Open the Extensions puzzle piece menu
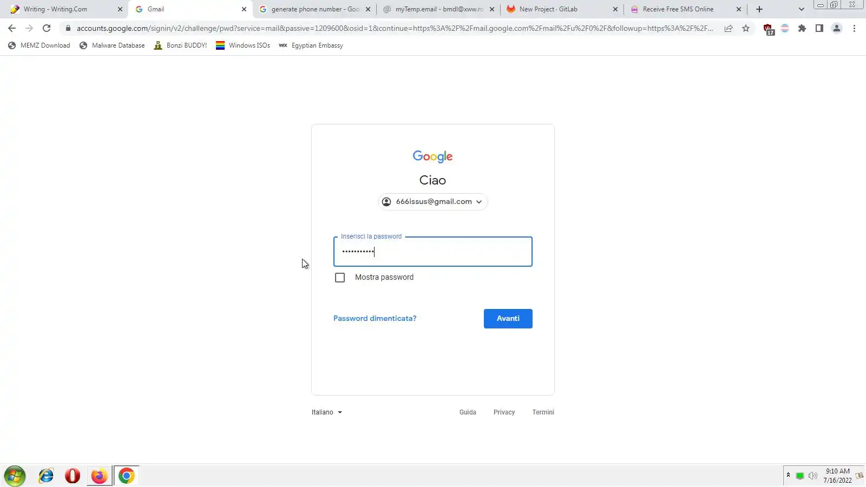The image size is (866, 487). coord(802,28)
